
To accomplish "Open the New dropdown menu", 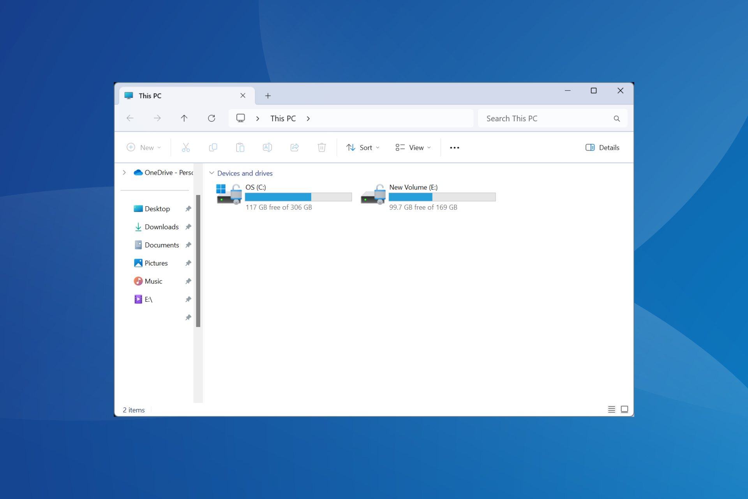I will tap(144, 147).
